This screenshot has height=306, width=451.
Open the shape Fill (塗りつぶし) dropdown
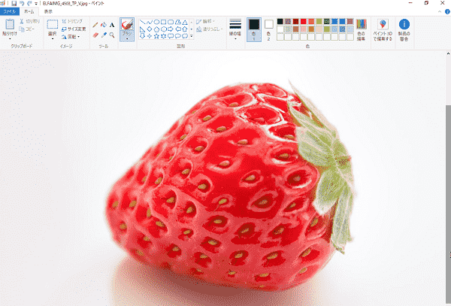click(x=210, y=29)
